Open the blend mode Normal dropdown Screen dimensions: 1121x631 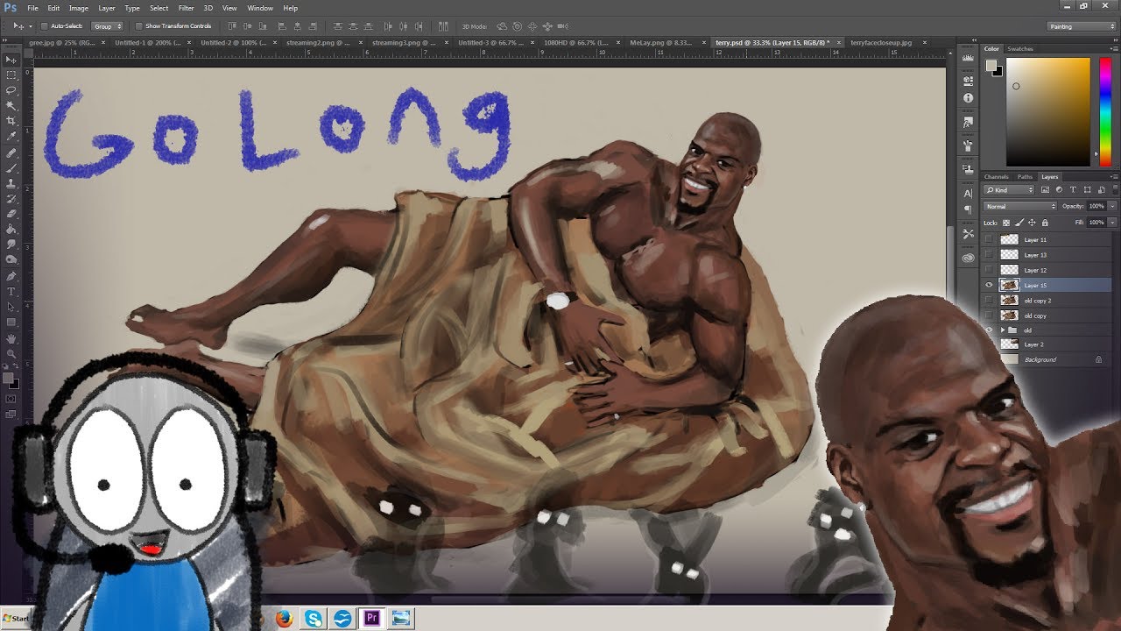click(x=1020, y=206)
